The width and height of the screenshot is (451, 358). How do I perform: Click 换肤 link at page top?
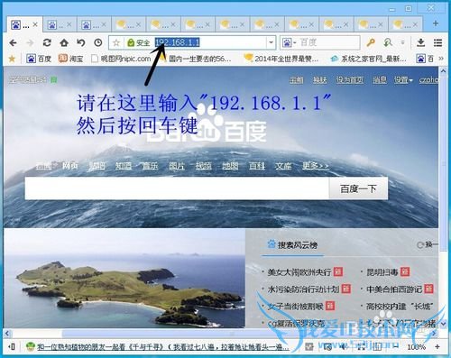pyautogui.click(x=319, y=80)
